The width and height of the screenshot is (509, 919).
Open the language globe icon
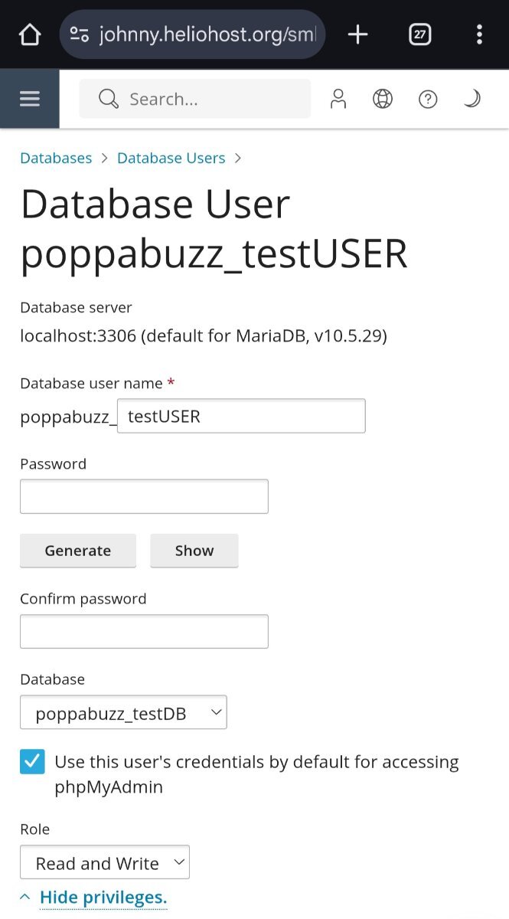point(383,99)
